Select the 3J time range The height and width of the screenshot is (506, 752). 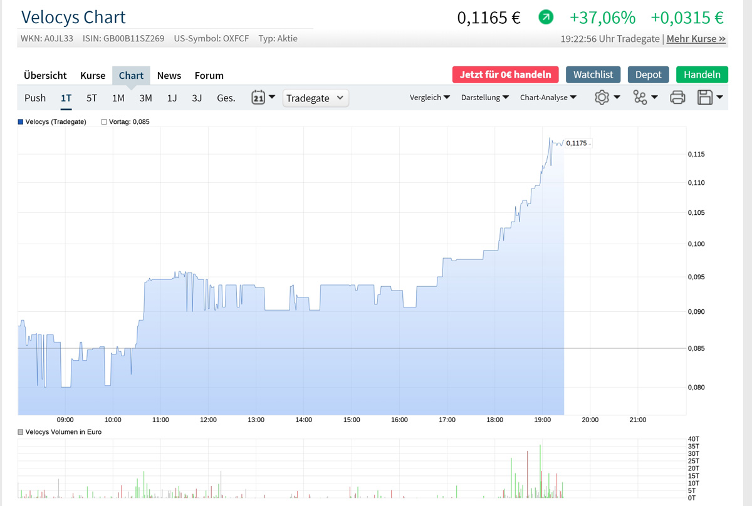(x=197, y=98)
